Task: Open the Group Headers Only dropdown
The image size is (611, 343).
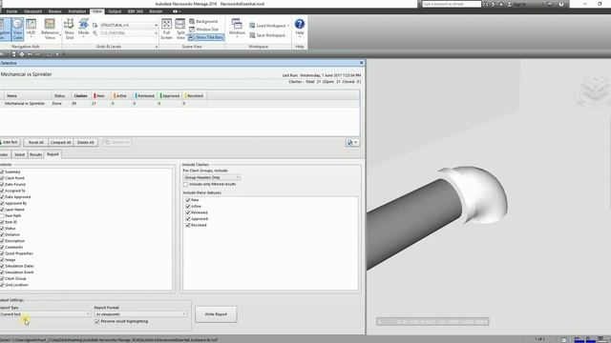Action: (x=212, y=177)
